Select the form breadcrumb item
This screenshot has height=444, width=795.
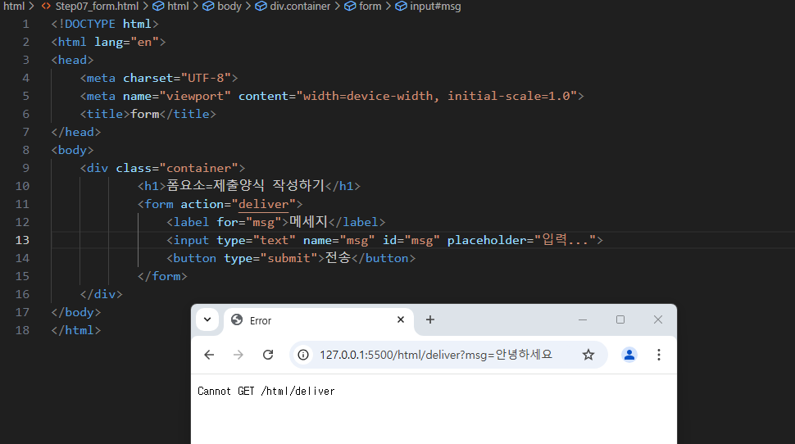(370, 6)
